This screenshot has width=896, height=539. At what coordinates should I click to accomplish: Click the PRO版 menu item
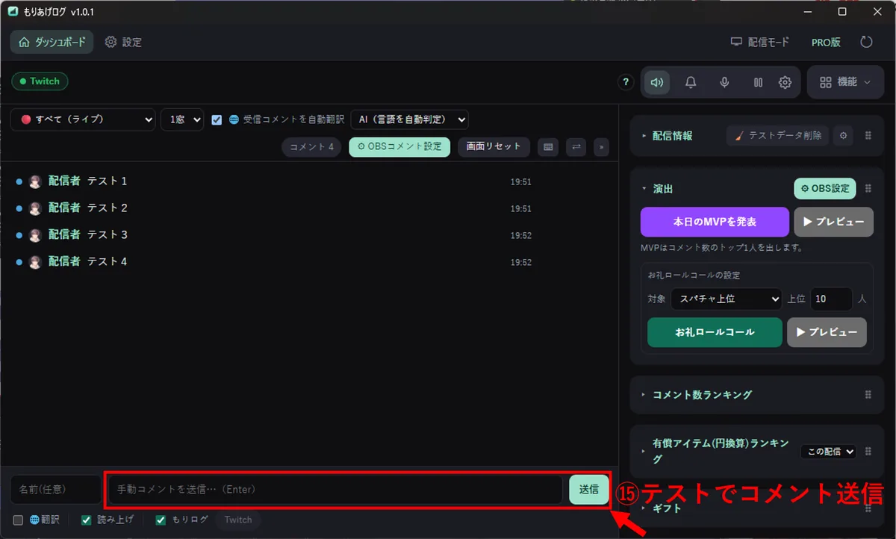point(826,42)
